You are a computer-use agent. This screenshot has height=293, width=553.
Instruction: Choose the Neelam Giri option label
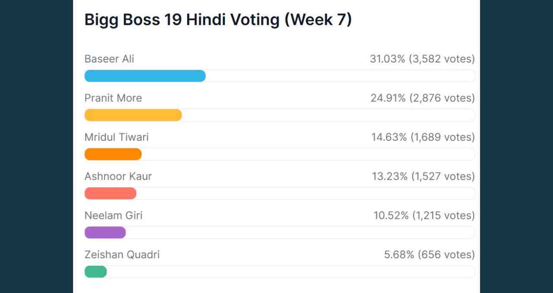coord(114,215)
